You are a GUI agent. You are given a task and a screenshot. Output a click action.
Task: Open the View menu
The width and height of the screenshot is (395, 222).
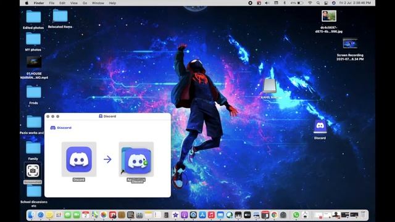(74, 3)
